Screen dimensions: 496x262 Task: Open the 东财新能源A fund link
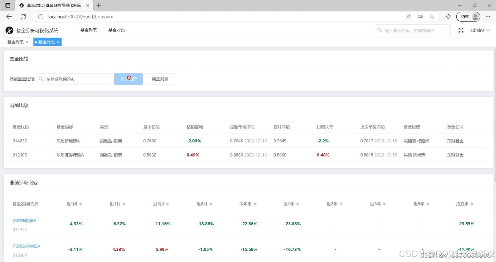click(x=24, y=220)
